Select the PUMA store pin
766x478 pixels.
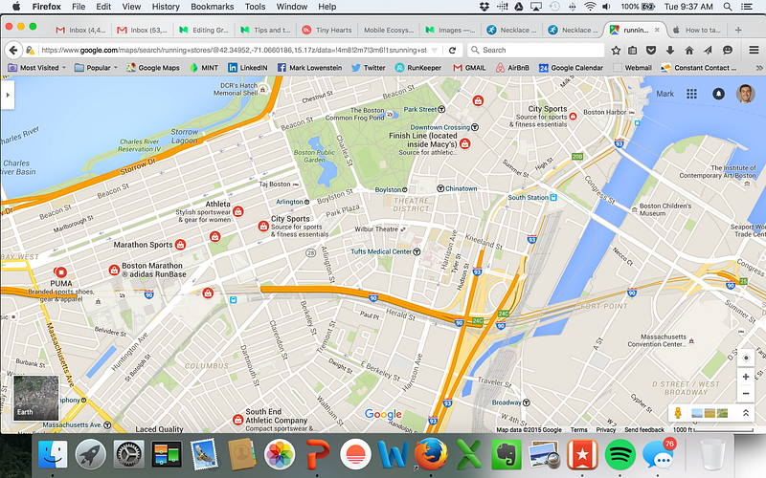pos(60,272)
